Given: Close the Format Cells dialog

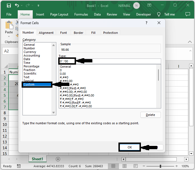Looking at the screenshot, I should (159, 23).
